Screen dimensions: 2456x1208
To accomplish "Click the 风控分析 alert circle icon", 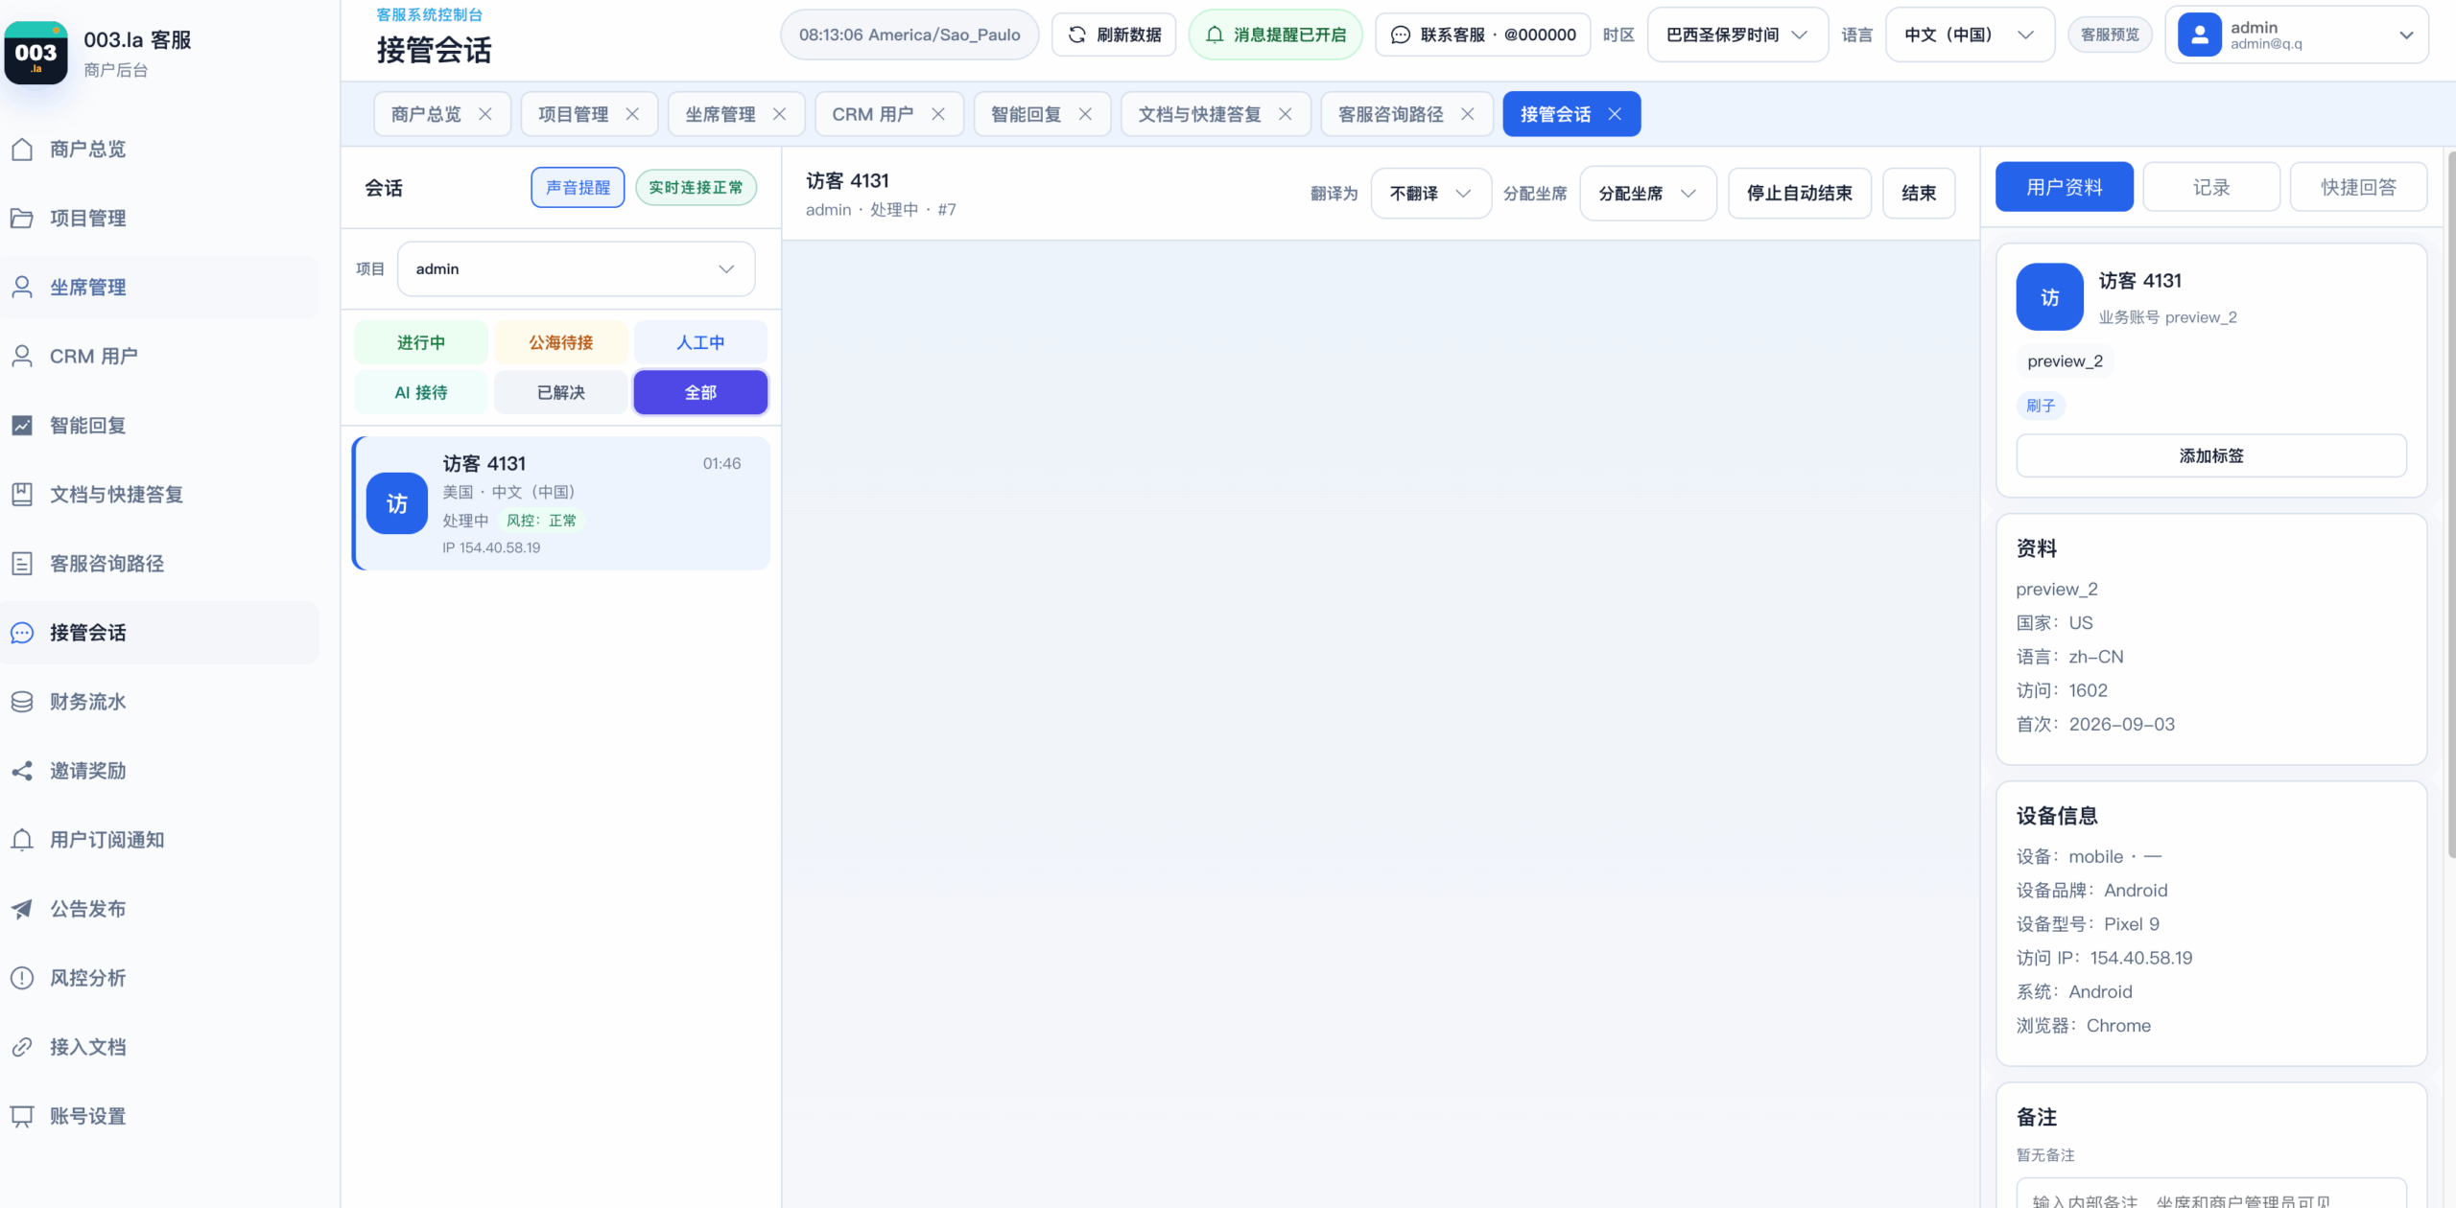I will tap(22, 978).
